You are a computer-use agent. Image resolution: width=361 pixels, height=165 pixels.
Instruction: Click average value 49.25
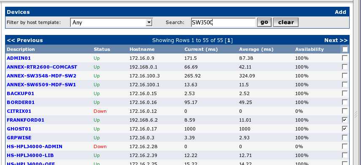[x=245, y=102]
